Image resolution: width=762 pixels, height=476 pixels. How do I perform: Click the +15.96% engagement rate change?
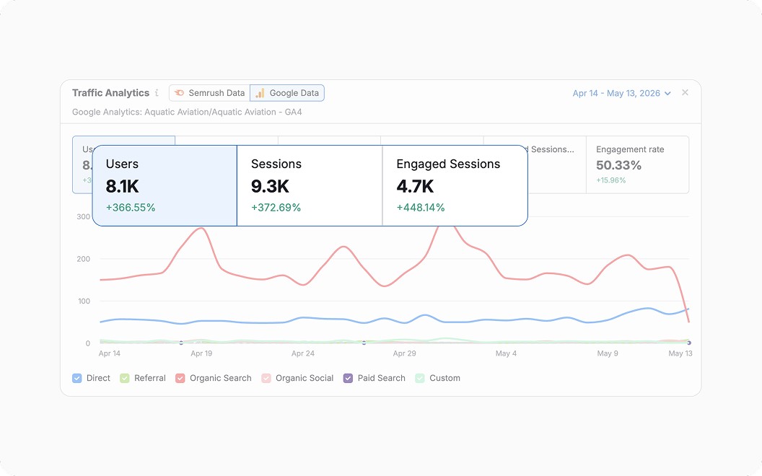point(611,180)
